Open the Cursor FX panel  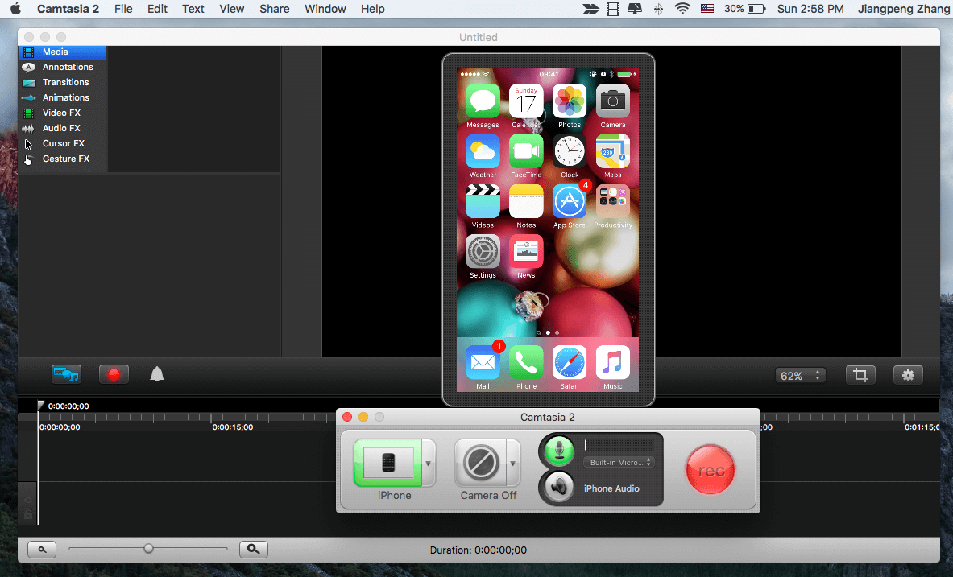pyautogui.click(x=63, y=143)
